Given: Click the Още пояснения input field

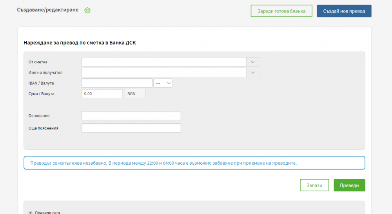Looking at the screenshot, I should pyautogui.click(x=131, y=128).
